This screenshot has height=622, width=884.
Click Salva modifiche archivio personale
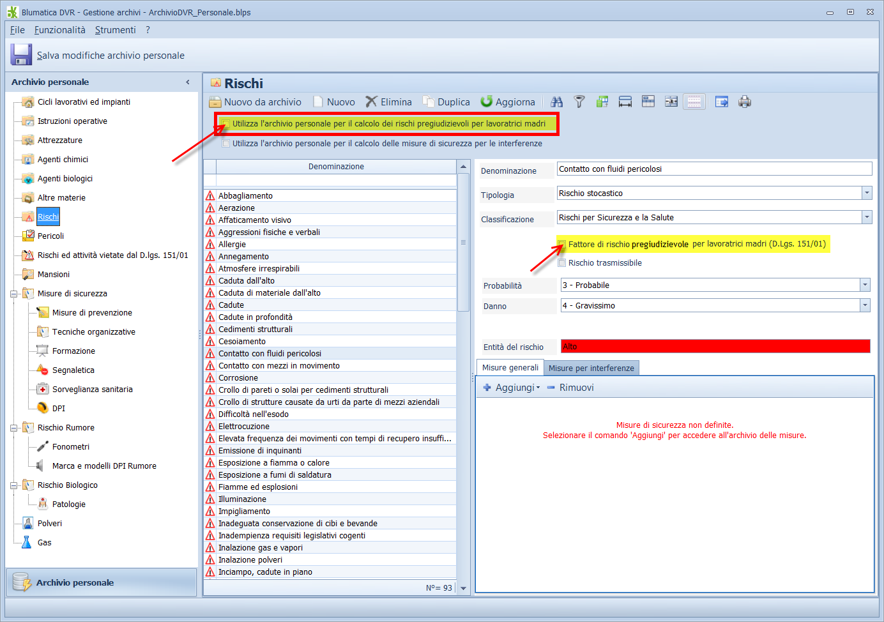click(111, 56)
